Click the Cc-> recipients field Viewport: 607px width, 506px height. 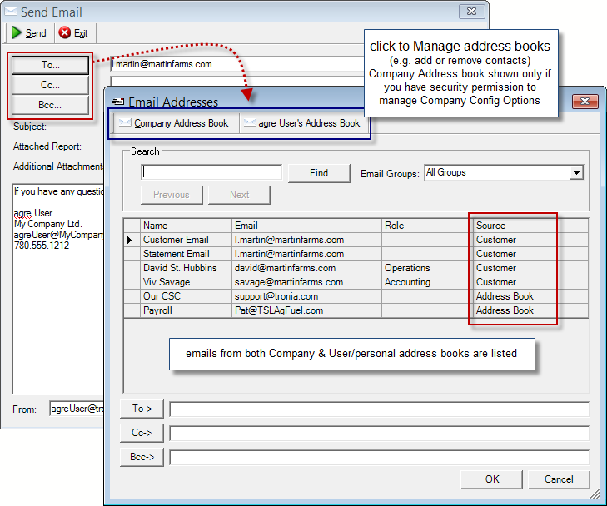click(x=380, y=434)
